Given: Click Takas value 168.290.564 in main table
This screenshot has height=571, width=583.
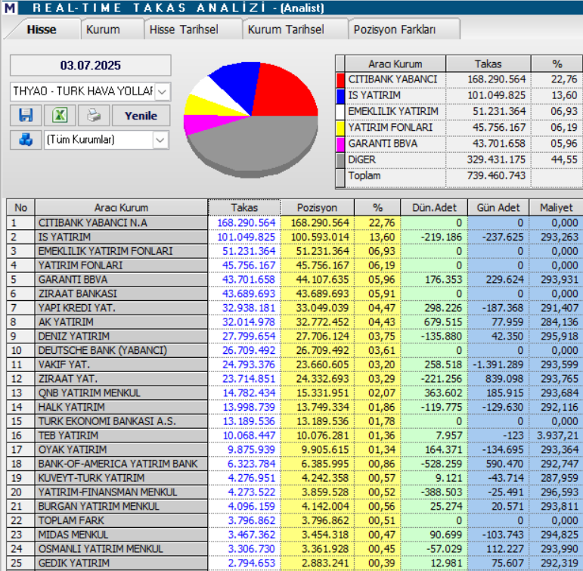Looking at the screenshot, I should point(247,223).
